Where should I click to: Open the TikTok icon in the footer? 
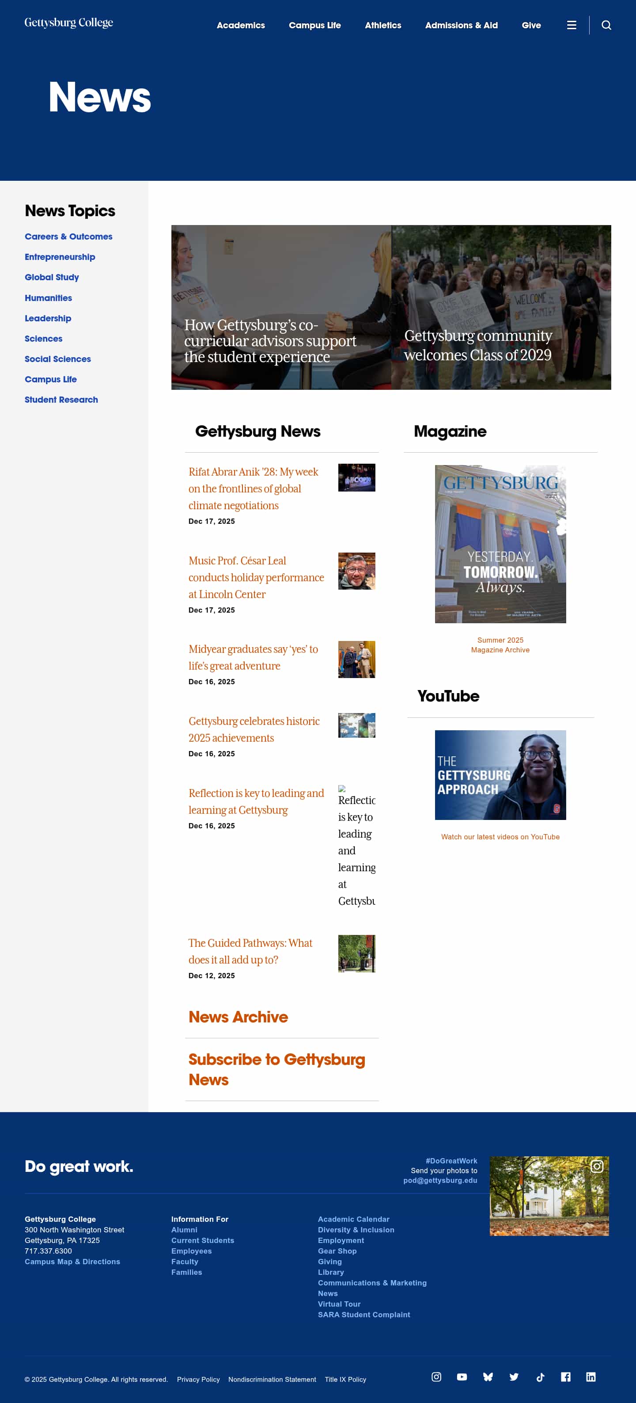click(x=540, y=1377)
